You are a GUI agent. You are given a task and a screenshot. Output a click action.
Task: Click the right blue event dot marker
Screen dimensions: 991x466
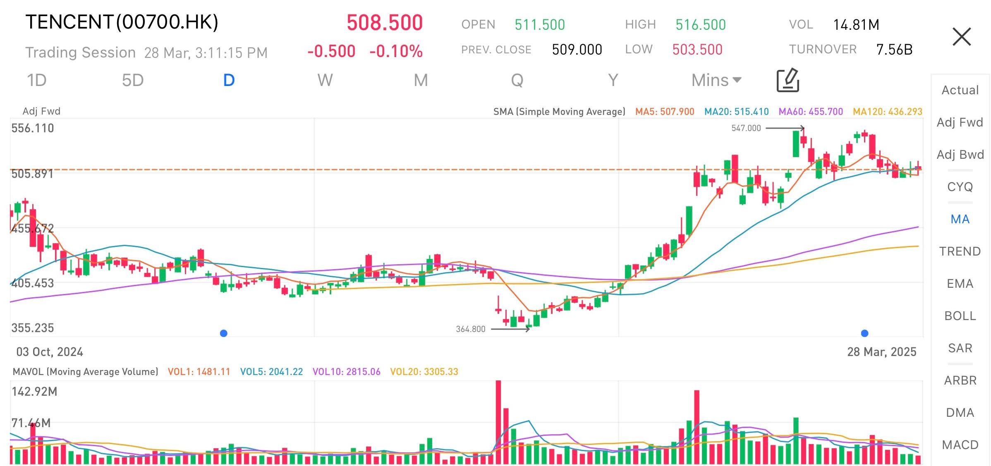864,333
